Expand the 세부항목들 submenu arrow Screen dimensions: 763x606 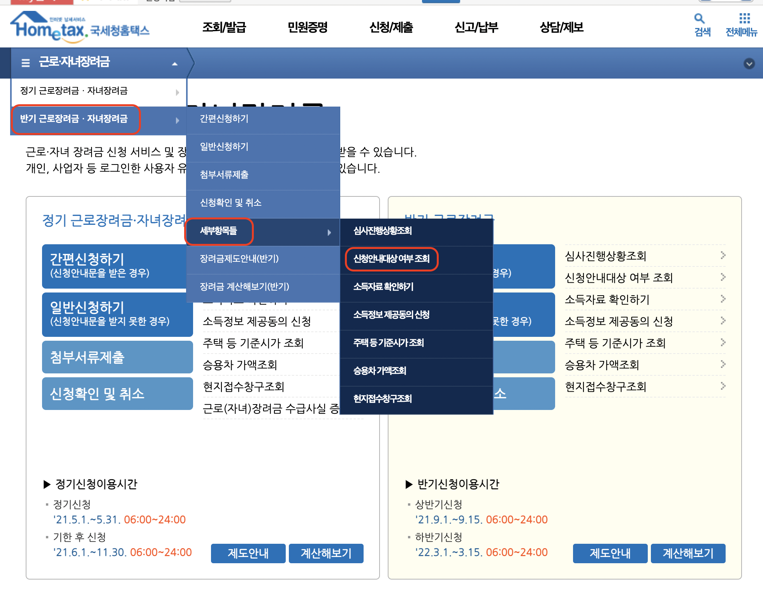click(329, 232)
